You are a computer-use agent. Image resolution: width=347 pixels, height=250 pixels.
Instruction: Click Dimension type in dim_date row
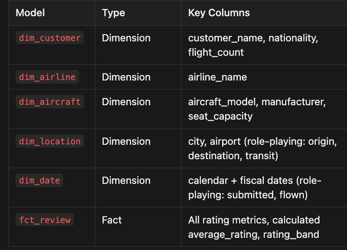[x=126, y=180]
